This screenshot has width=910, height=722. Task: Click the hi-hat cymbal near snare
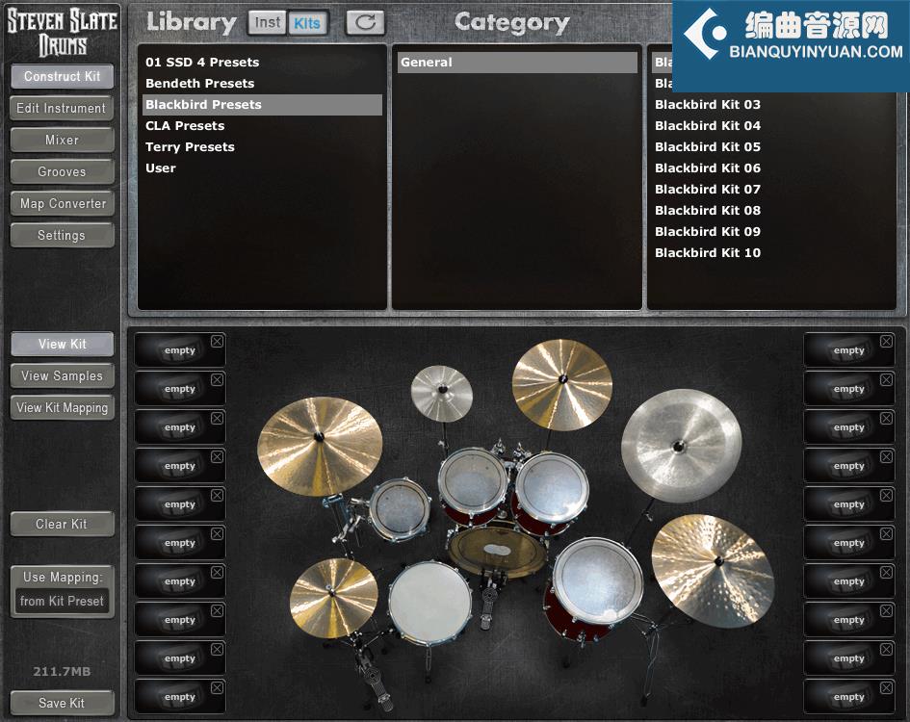333,596
